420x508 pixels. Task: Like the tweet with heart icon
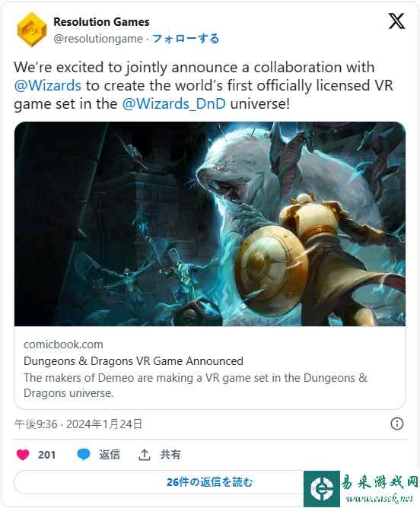click(x=23, y=455)
